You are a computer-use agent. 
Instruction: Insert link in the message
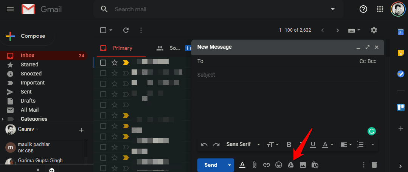click(x=267, y=165)
